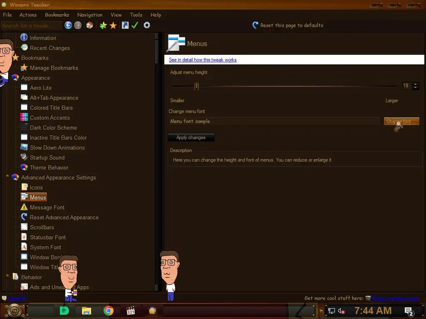Select Colored Title Bars tree item
The height and width of the screenshot is (319, 426).
pos(51,108)
